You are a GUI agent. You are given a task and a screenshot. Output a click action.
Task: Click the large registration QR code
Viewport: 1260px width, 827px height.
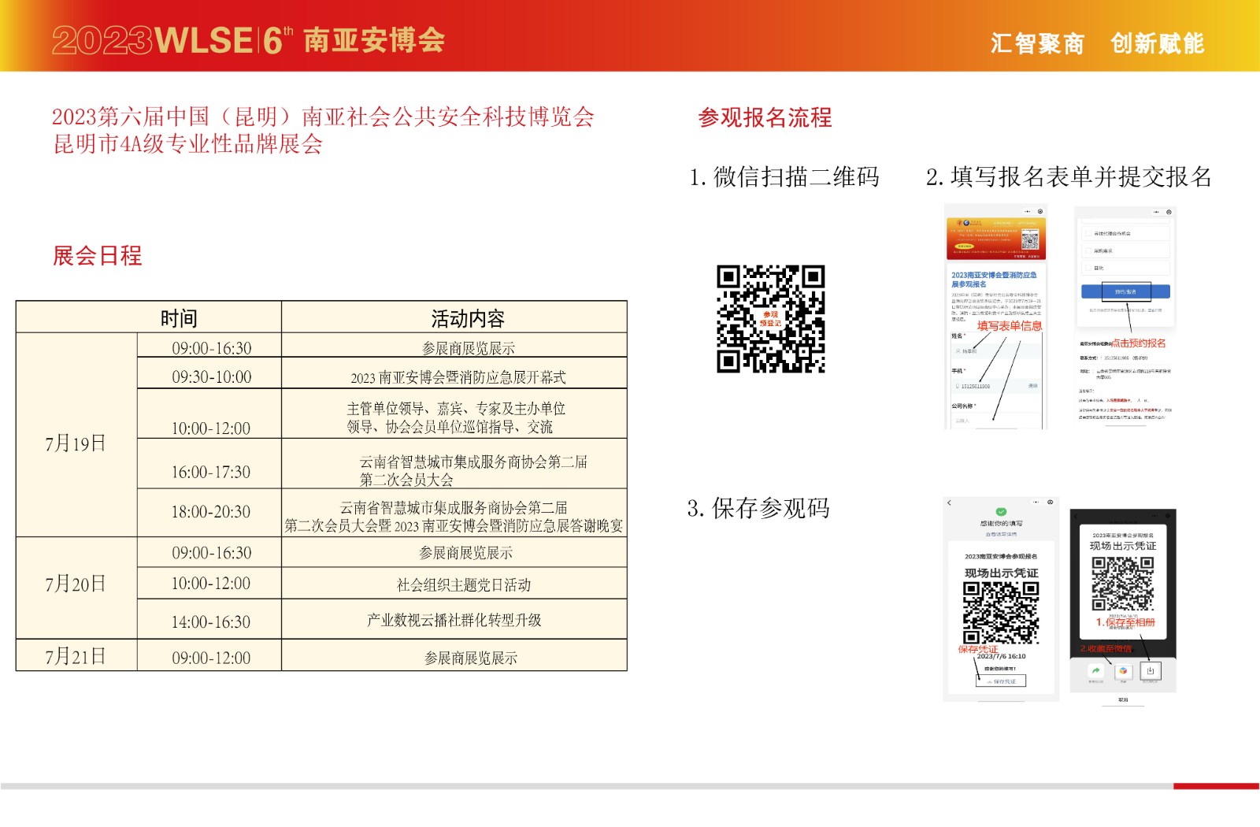pos(770,319)
